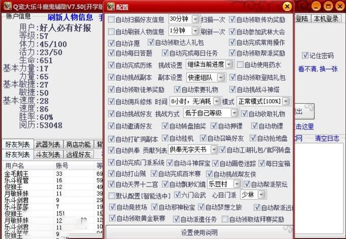Screen dimensions: 346x239
Task: Select friend row 月敏妹妹 with account 11
Action: 53,193
